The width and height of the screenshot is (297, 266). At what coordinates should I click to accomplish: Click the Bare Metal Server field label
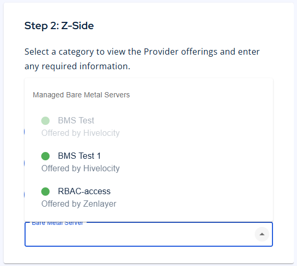[x=57, y=223]
